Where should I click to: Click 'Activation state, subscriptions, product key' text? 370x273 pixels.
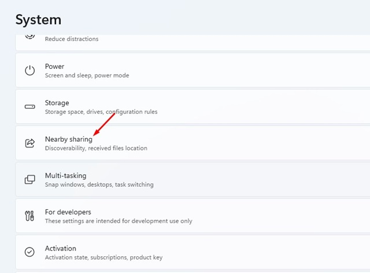tap(105, 257)
